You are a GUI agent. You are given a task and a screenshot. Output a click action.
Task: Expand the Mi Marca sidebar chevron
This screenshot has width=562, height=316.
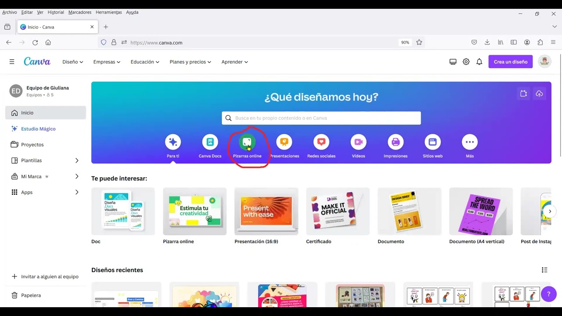coord(77,176)
